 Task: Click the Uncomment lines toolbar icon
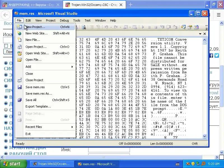[x=98, y=27]
